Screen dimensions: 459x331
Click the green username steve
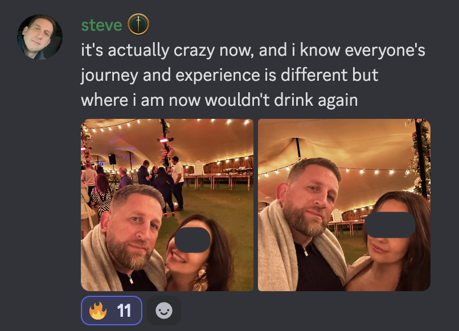101,25
